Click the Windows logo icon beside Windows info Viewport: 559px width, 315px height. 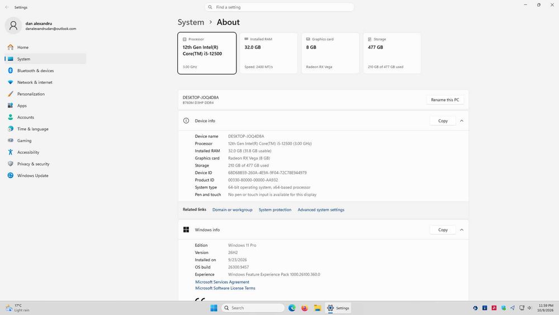[186, 230]
